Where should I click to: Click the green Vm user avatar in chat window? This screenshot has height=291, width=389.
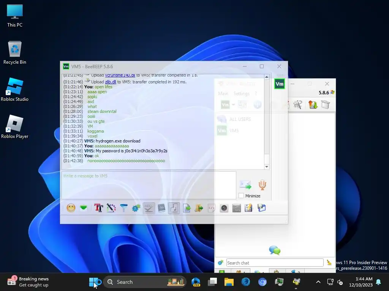click(x=280, y=84)
